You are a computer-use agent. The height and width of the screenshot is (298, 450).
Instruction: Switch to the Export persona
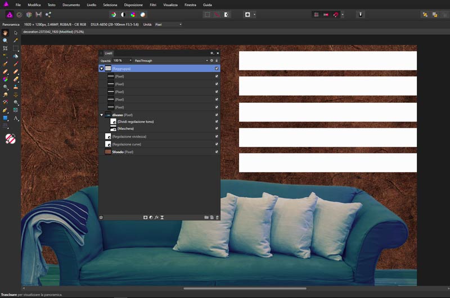tap(48, 15)
